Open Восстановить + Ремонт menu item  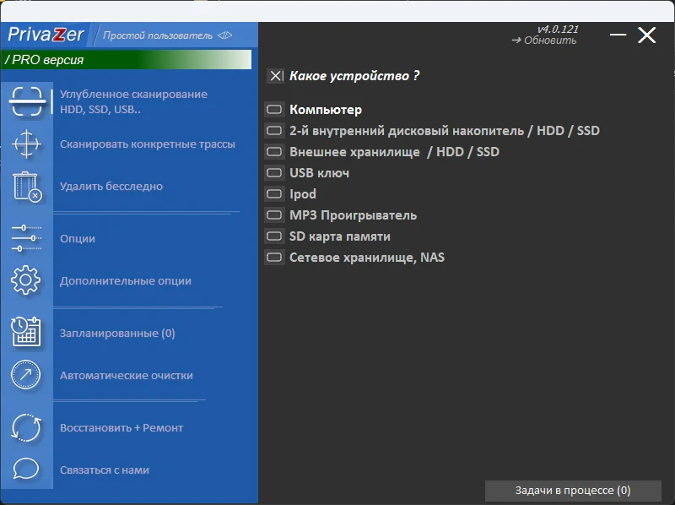coord(121,428)
